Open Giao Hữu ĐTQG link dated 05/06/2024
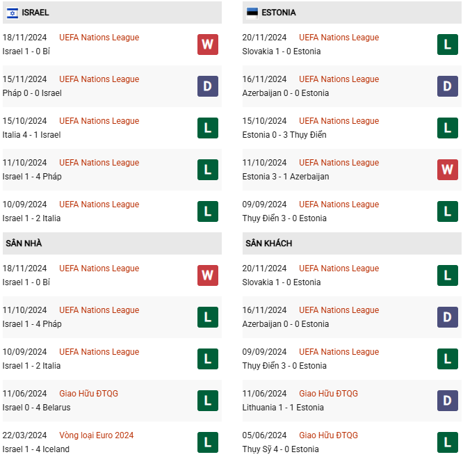 click(x=328, y=435)
